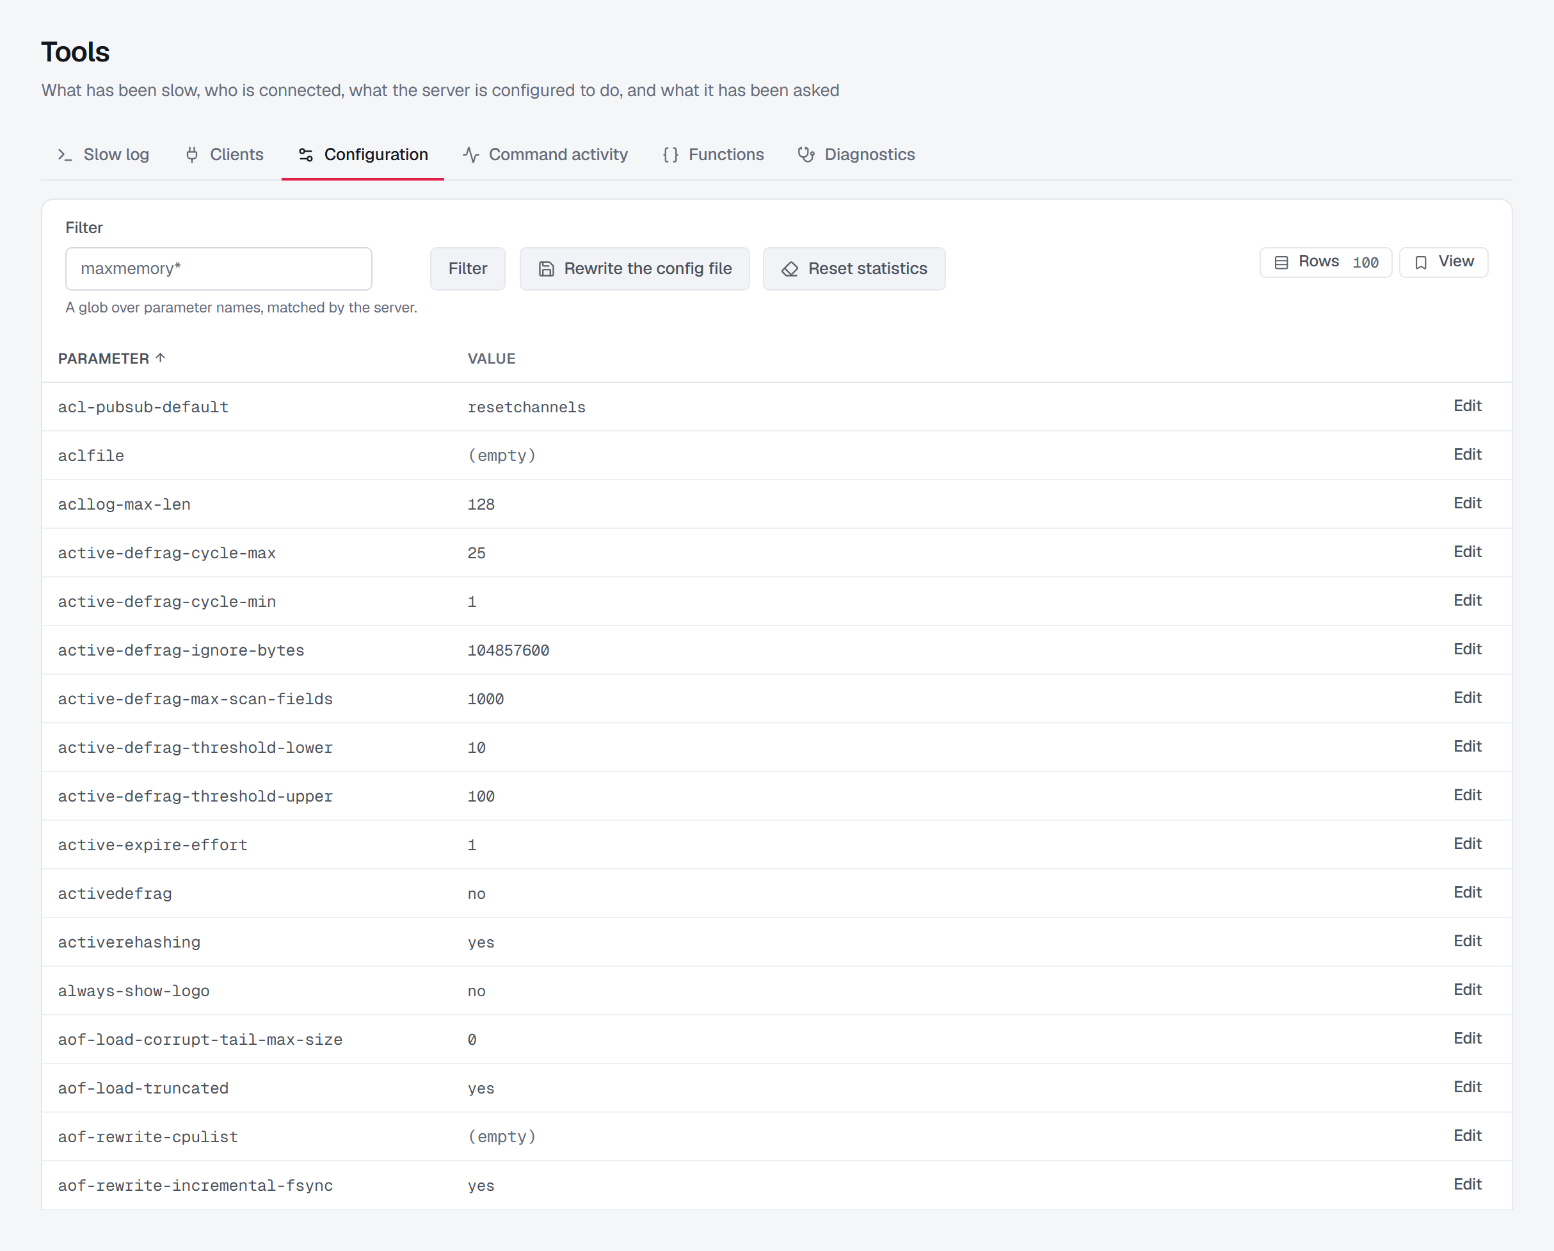Image resolution: width=1554 pixels, height=1251 pixels.
Task: Go to the Functions tab
Action: (713, 154)
